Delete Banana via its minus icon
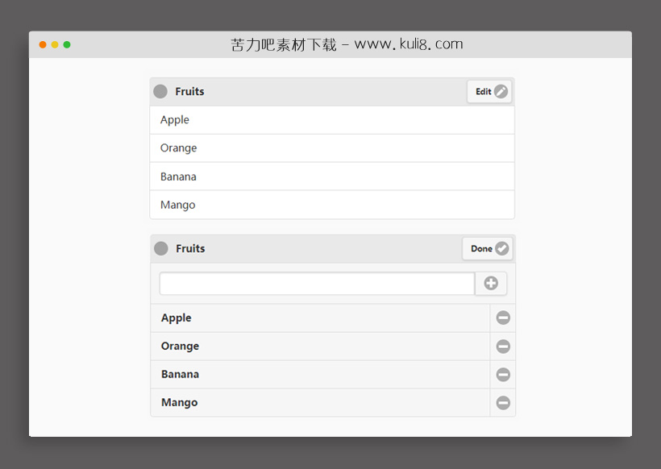 [503, 374]
